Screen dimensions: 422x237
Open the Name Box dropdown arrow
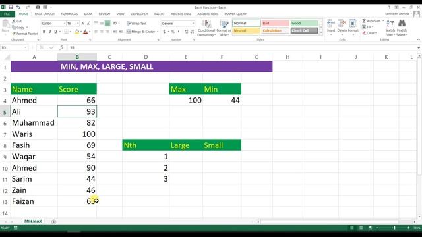coord(26,47)
